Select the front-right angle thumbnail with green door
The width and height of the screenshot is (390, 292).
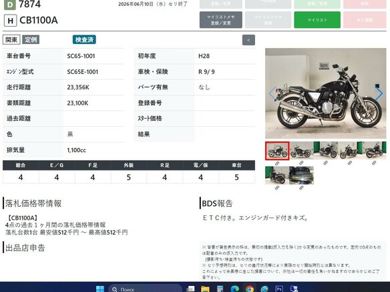pos(326,151)
